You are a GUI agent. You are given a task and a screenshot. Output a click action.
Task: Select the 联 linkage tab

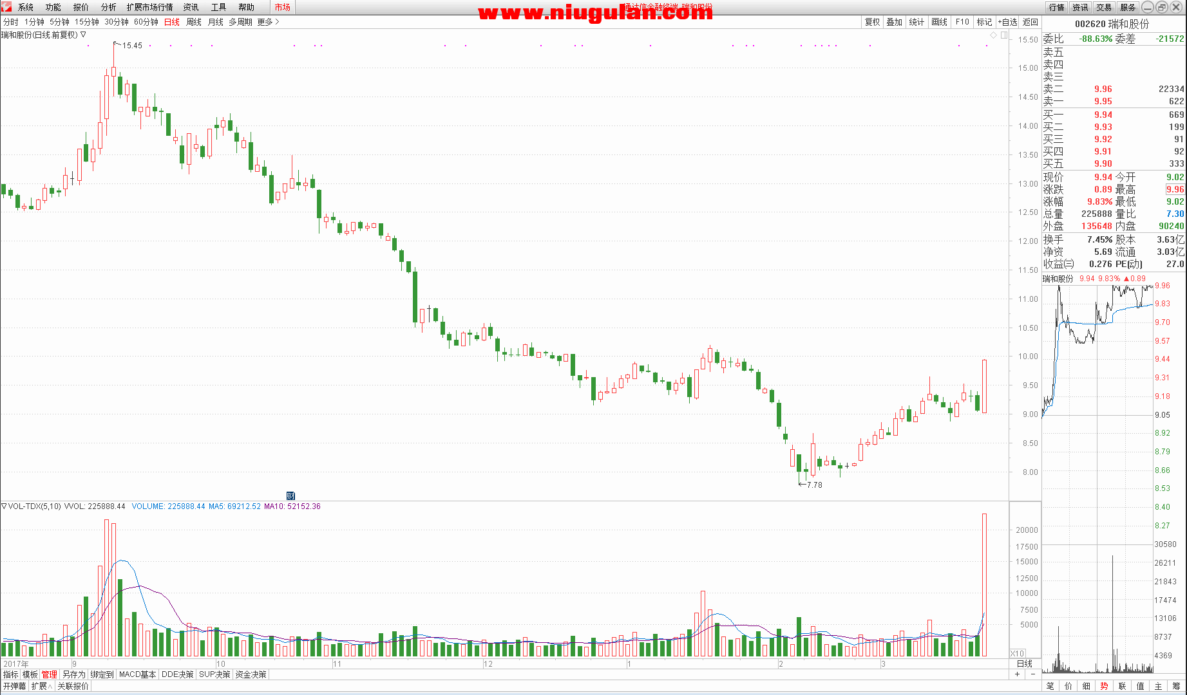click(1123, 686)
